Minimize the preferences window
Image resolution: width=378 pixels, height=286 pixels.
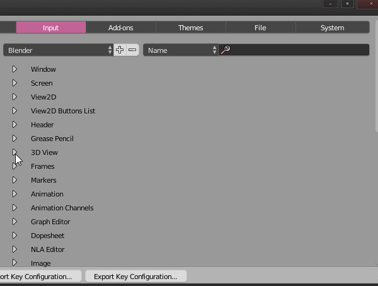pyautogui.click(x=330, y=4)
